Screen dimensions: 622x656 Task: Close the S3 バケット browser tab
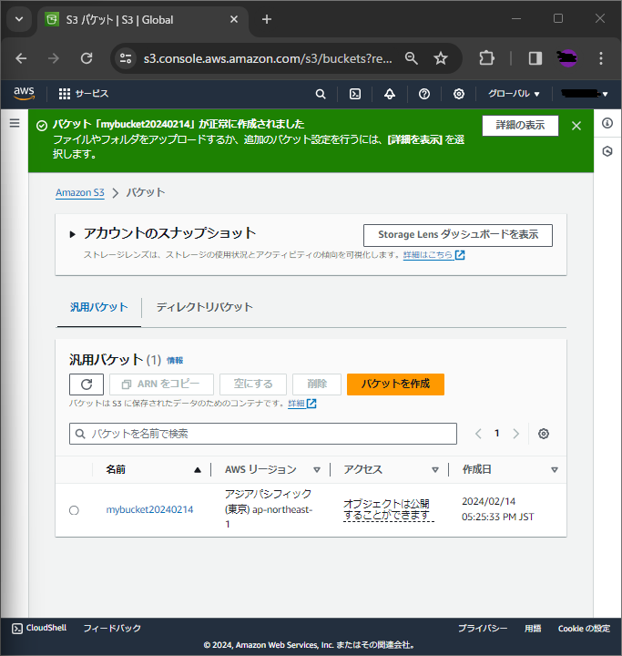coord(234,19)
